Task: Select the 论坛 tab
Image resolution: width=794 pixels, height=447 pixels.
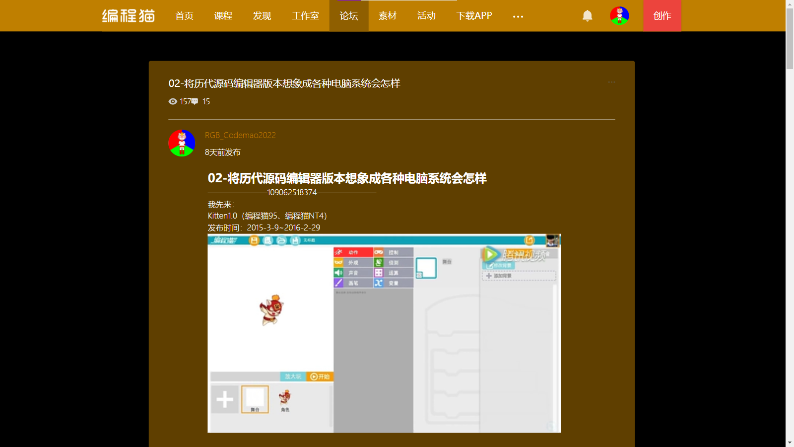Action: pos(349,16)
